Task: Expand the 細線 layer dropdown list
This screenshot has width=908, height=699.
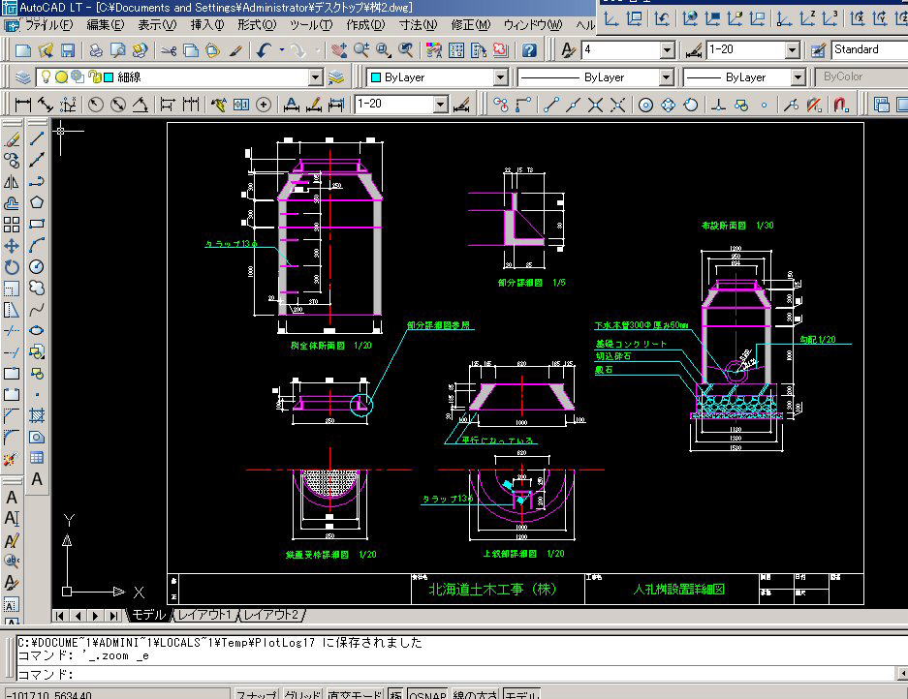Action: coord(315,76)
